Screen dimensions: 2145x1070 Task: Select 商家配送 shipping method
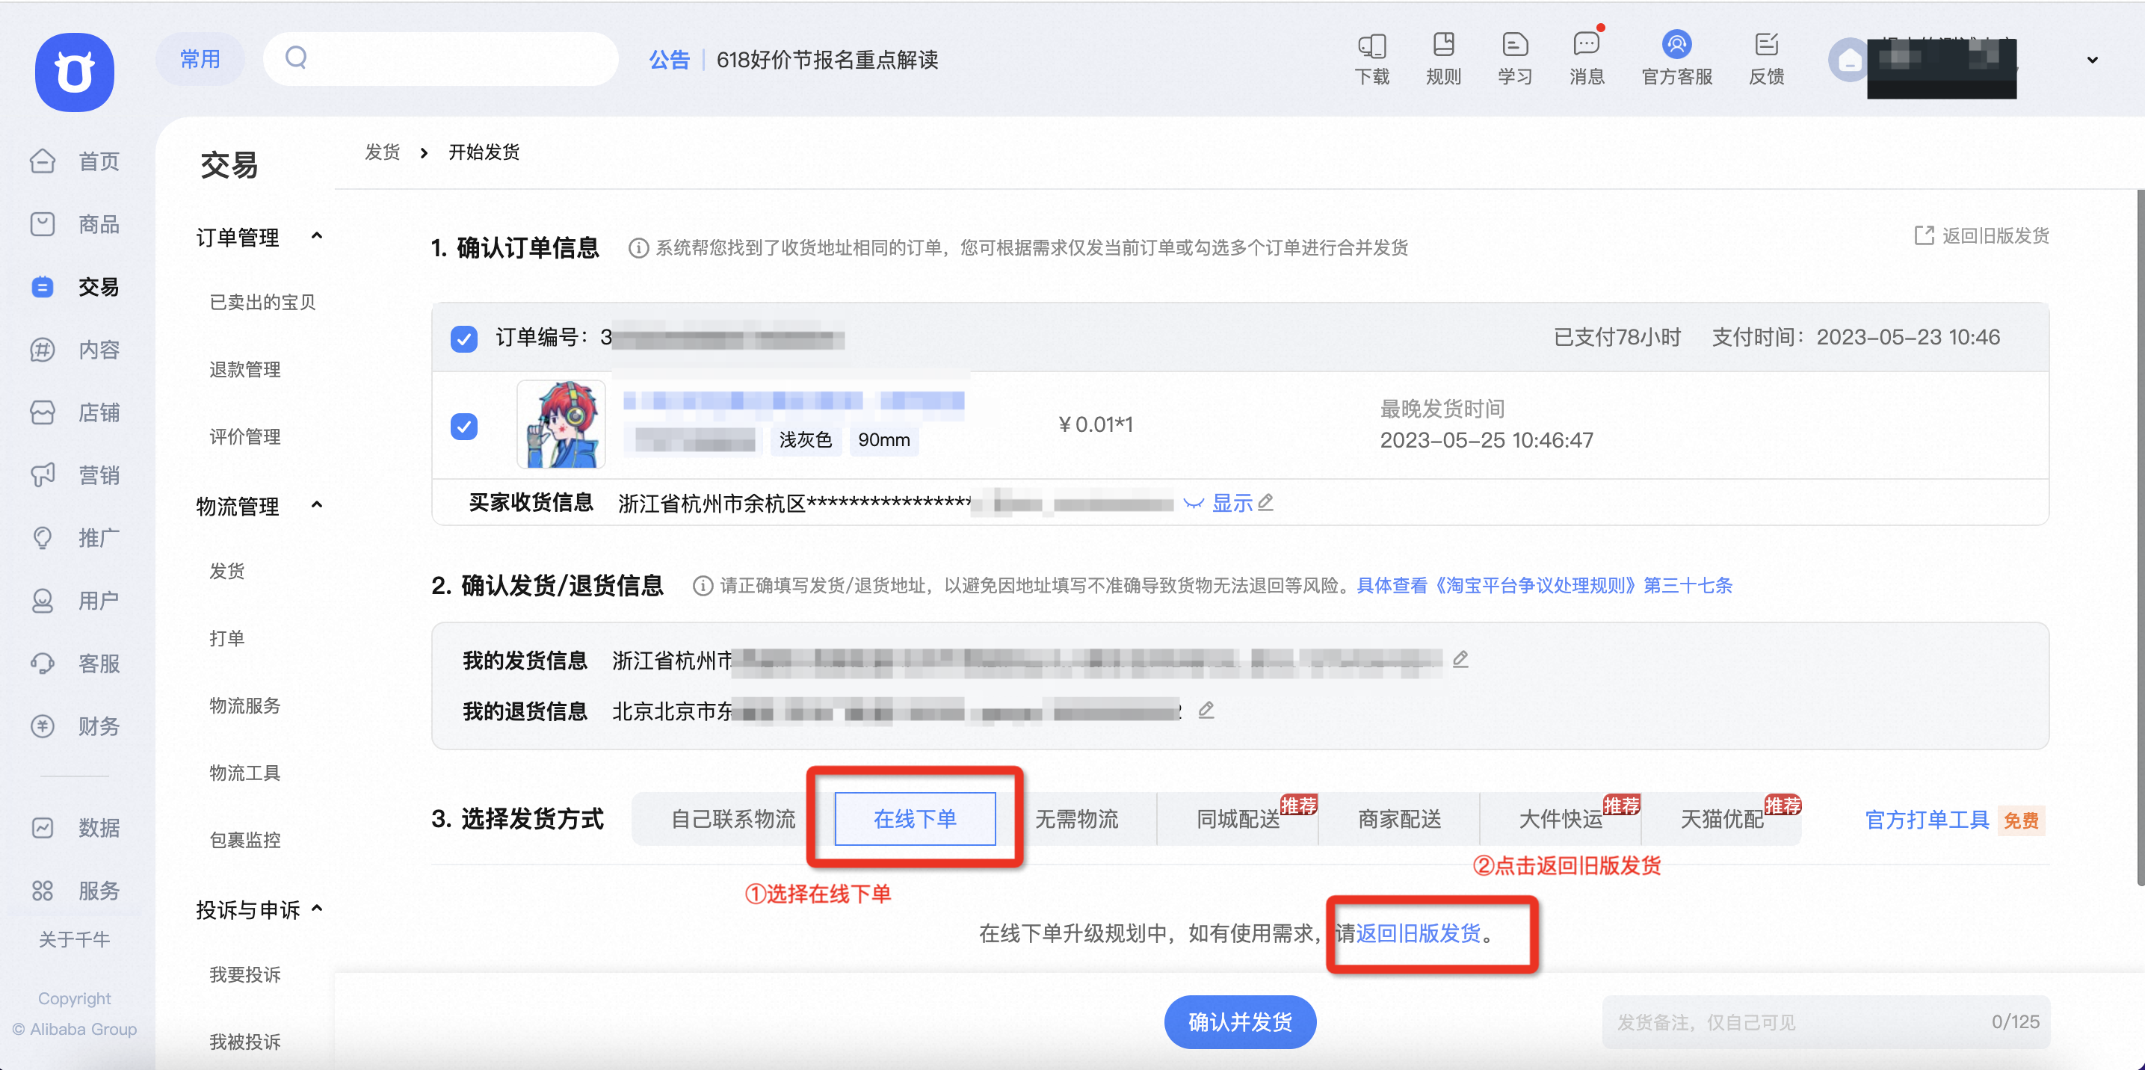click(x=1399, y=820)
